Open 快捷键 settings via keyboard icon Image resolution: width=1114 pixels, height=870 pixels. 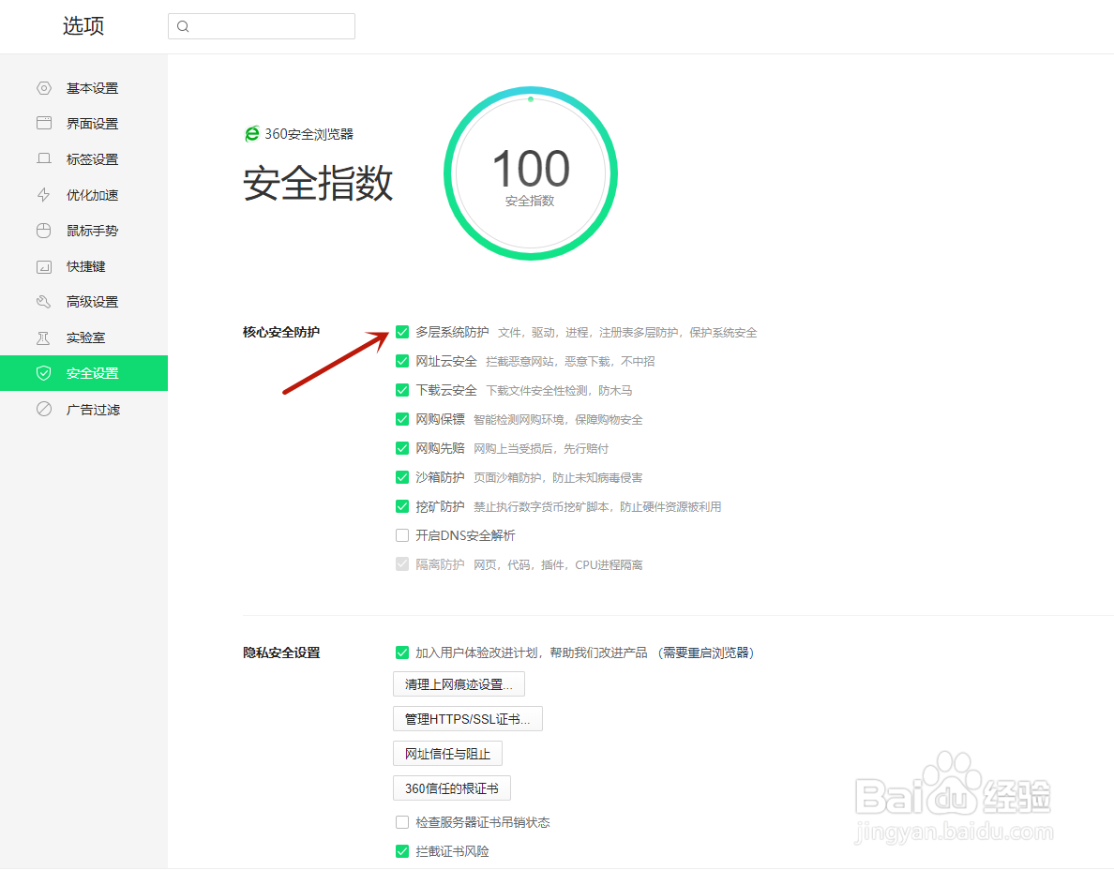point(43,265)
